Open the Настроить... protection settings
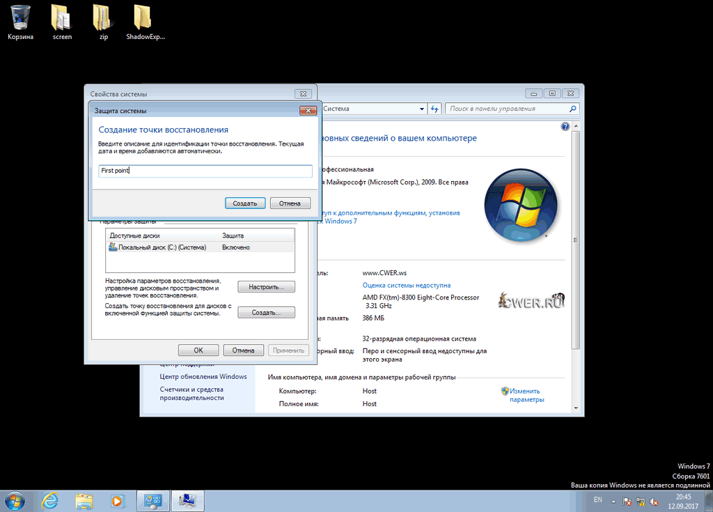Image resolution: width=713 pixels, height=512 pixels. 266,287
